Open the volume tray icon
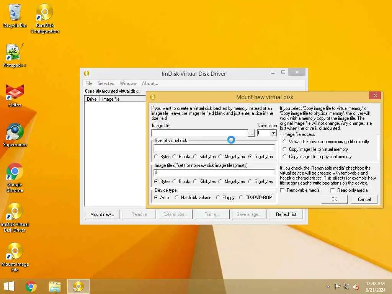The height and width of the screenshot is (294, 392). (356, 286)
